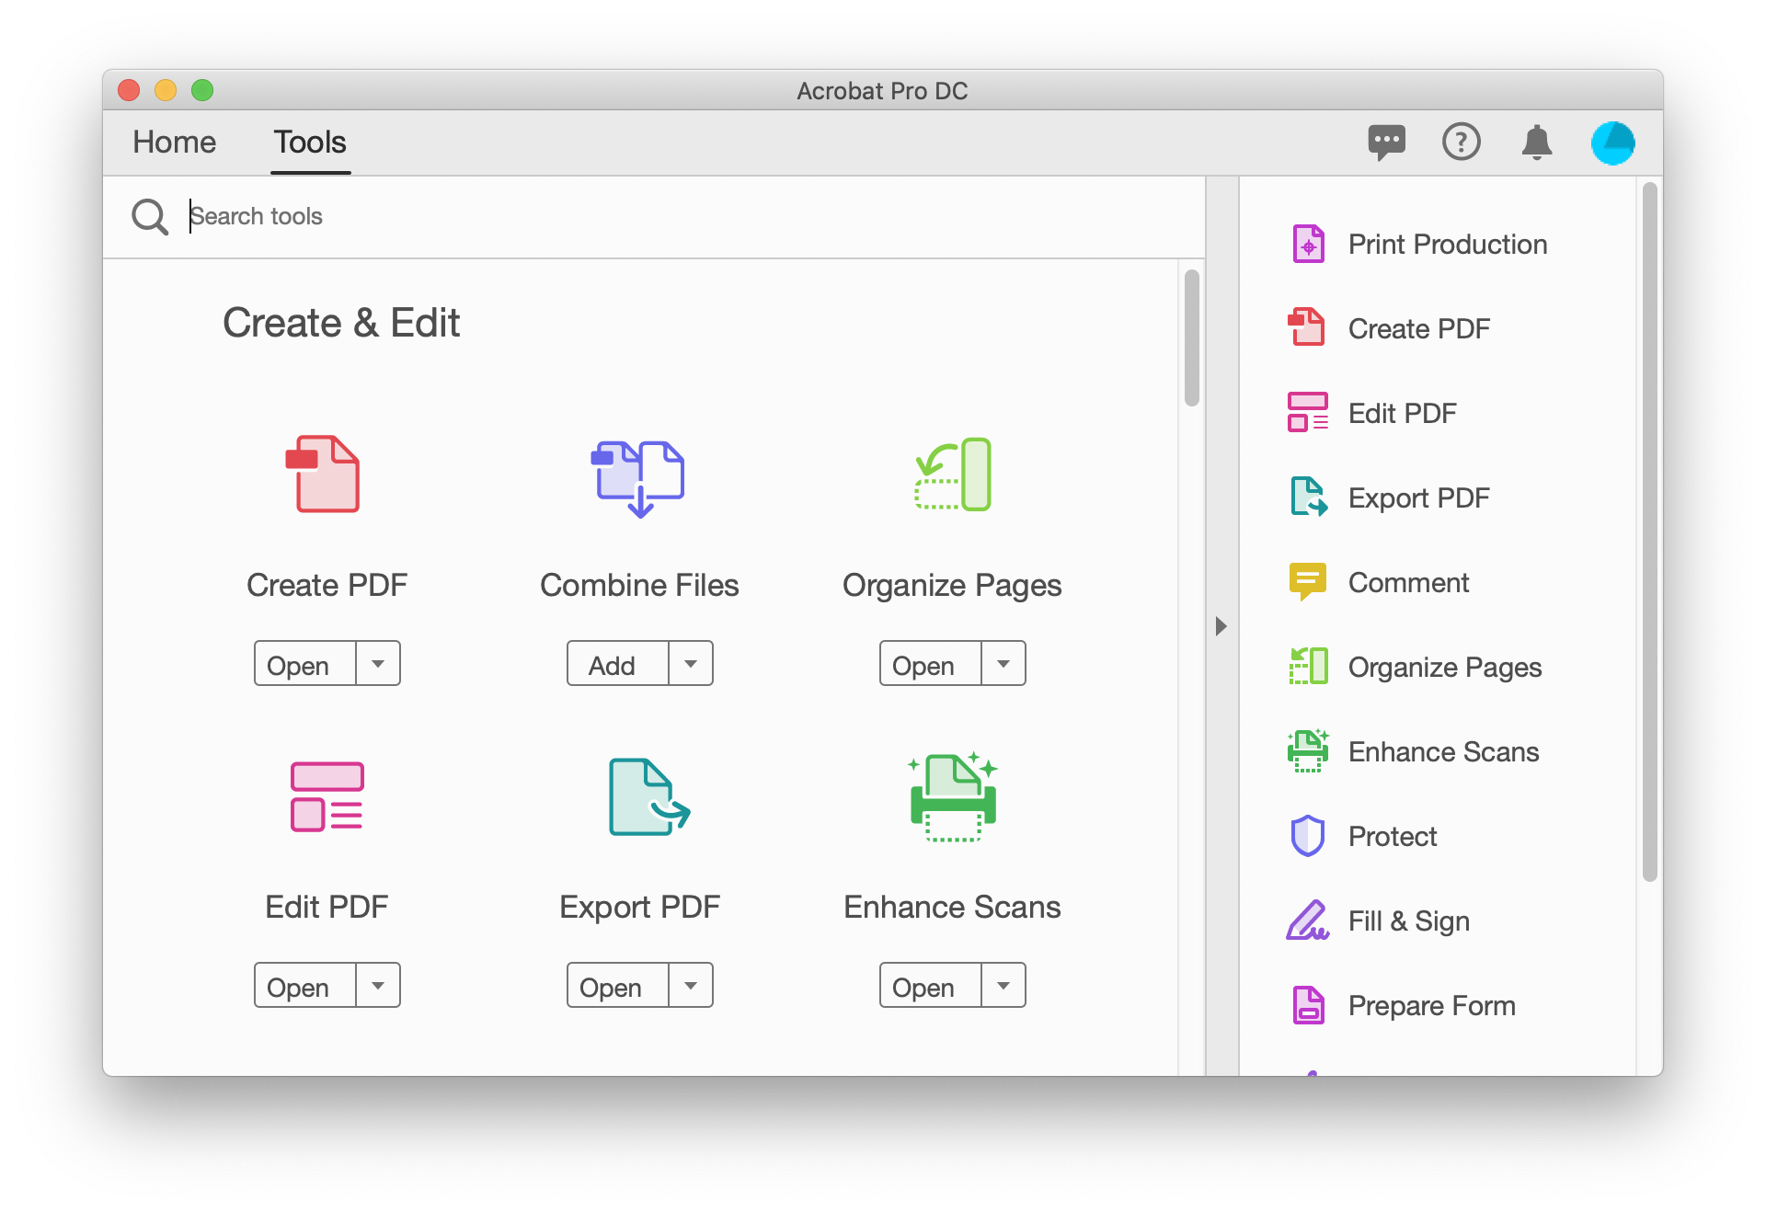Viewport: 1766px width, 1212px height.
Task: Open the user profile avatar
Action: [x=1613, y=143]
